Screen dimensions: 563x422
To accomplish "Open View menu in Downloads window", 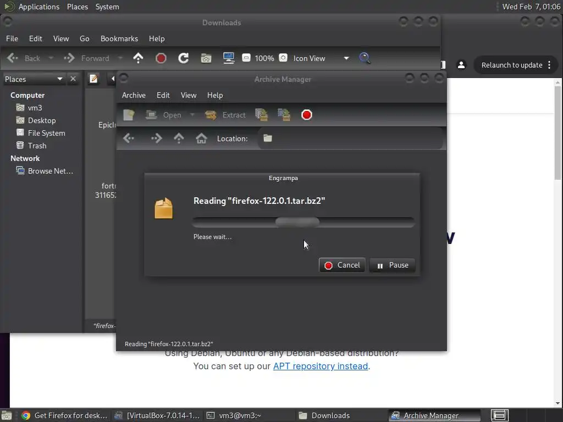I will (x=61, y=38).
